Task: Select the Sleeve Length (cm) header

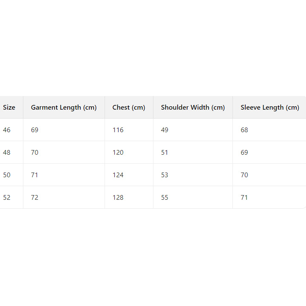Action: (270, 108)
